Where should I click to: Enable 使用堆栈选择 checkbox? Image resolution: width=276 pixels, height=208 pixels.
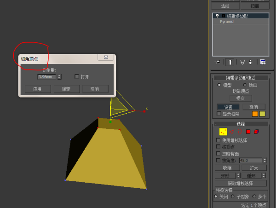click(x=218, y=140)
